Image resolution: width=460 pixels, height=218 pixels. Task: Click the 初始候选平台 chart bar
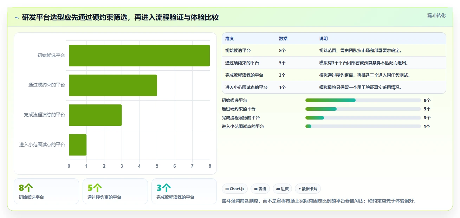[139, 56]
